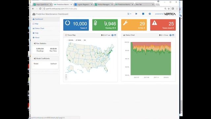Click the 9,999,834 Readings value

coord(40,49)
